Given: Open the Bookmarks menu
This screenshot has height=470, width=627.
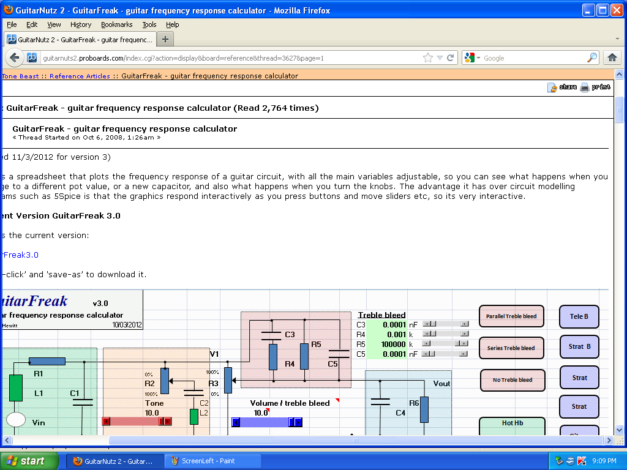Looking at the screenshot, I should [117, 24].
